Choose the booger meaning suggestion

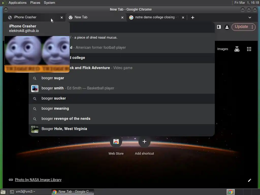(122, 109)
